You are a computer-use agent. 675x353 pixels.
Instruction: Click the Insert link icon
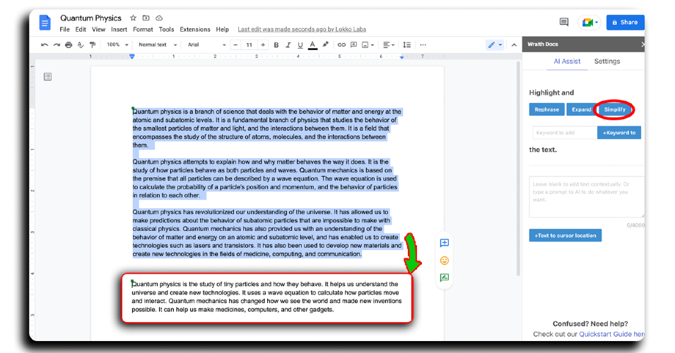(x=341, y=44)
